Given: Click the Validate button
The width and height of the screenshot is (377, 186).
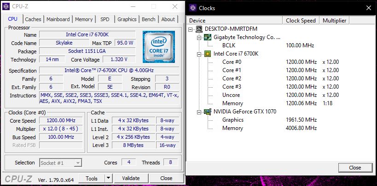Looking at the screenshot, I should (131, 178).
